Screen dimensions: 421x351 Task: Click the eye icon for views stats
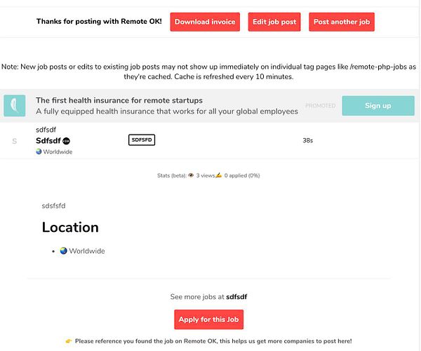click(x=191, y=176)
